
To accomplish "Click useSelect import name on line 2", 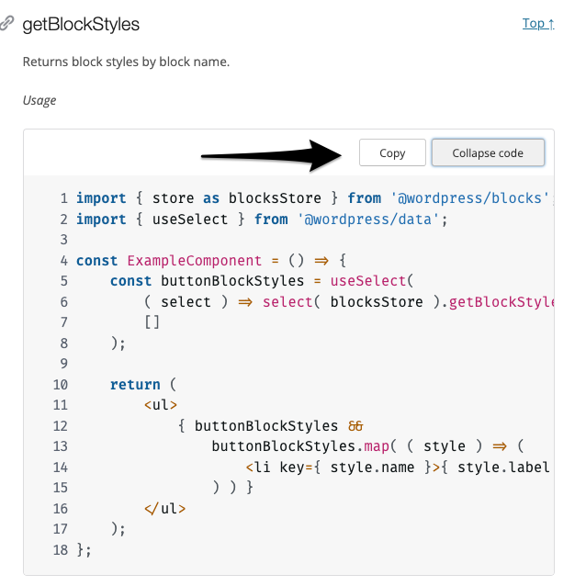I will 190,220.
